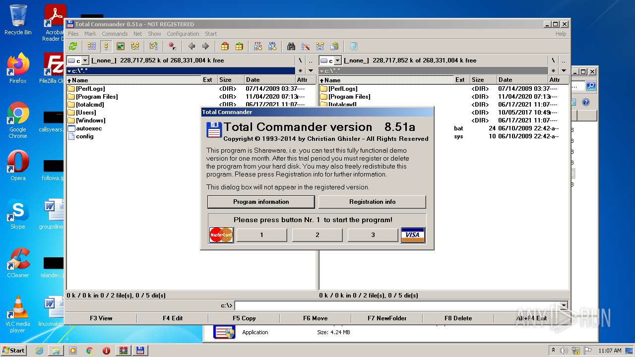Open Search files binoculars icon
This screenshot has width=635, height=357.
point(291,46)
